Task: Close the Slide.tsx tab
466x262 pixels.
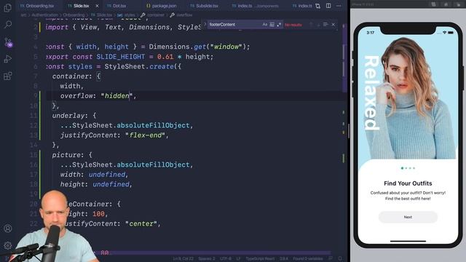Action: coord(97,6)
